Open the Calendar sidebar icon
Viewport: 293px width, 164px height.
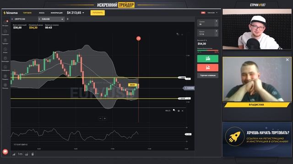pyautogui.click(x=5, y=59)
